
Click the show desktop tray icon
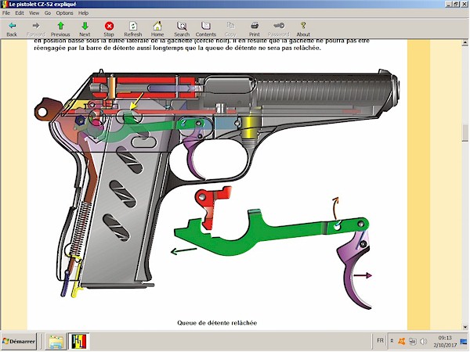pos(464,341)
